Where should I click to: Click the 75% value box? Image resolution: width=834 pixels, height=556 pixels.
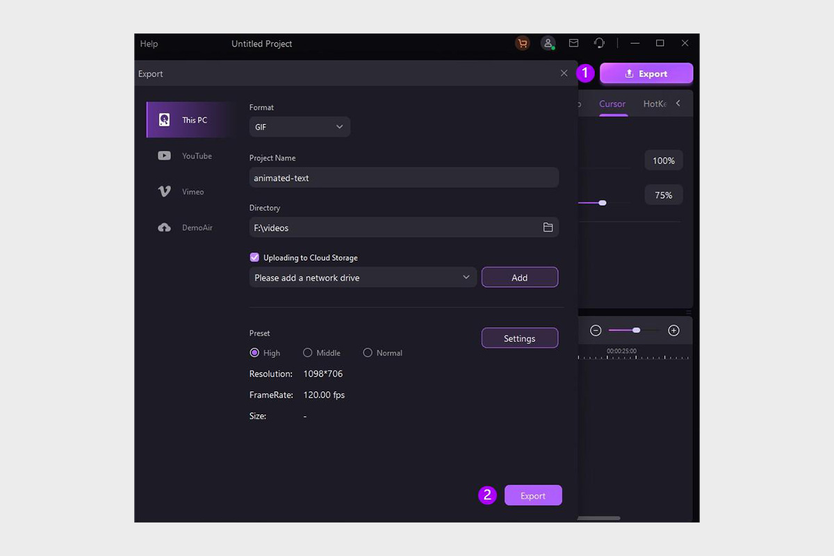[x=664, y=195]
